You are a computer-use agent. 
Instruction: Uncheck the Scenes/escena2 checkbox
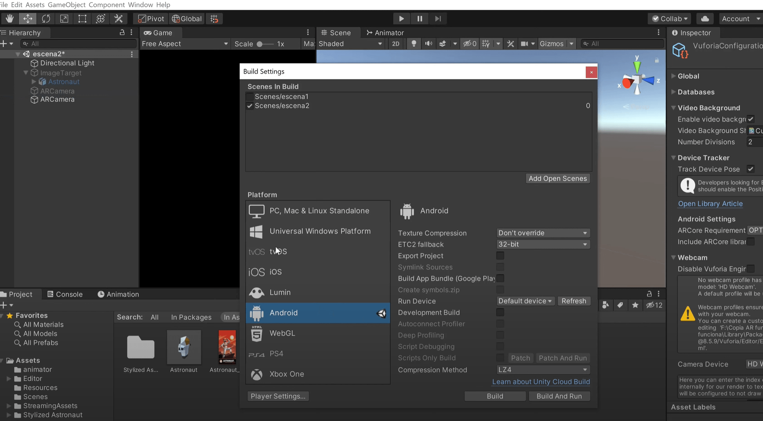pos(250,106)
